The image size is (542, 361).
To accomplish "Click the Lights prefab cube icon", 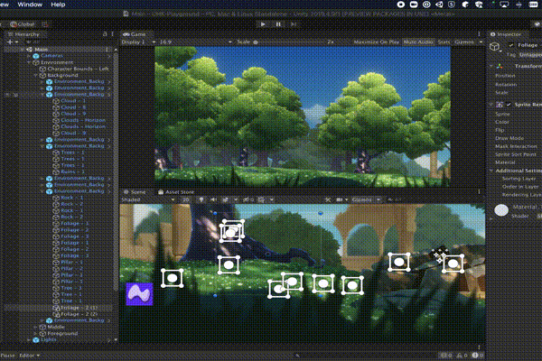I will click(36, 340).
